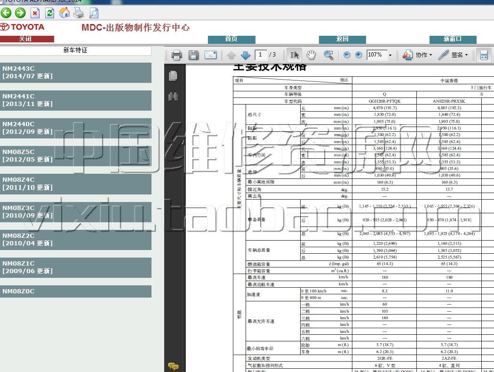Toggle fit-width scrolling mode icon
This screenshot has width=494, height=372.
(484, 55)
